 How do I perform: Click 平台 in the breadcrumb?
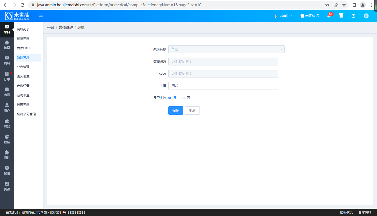tap(51, 27)
